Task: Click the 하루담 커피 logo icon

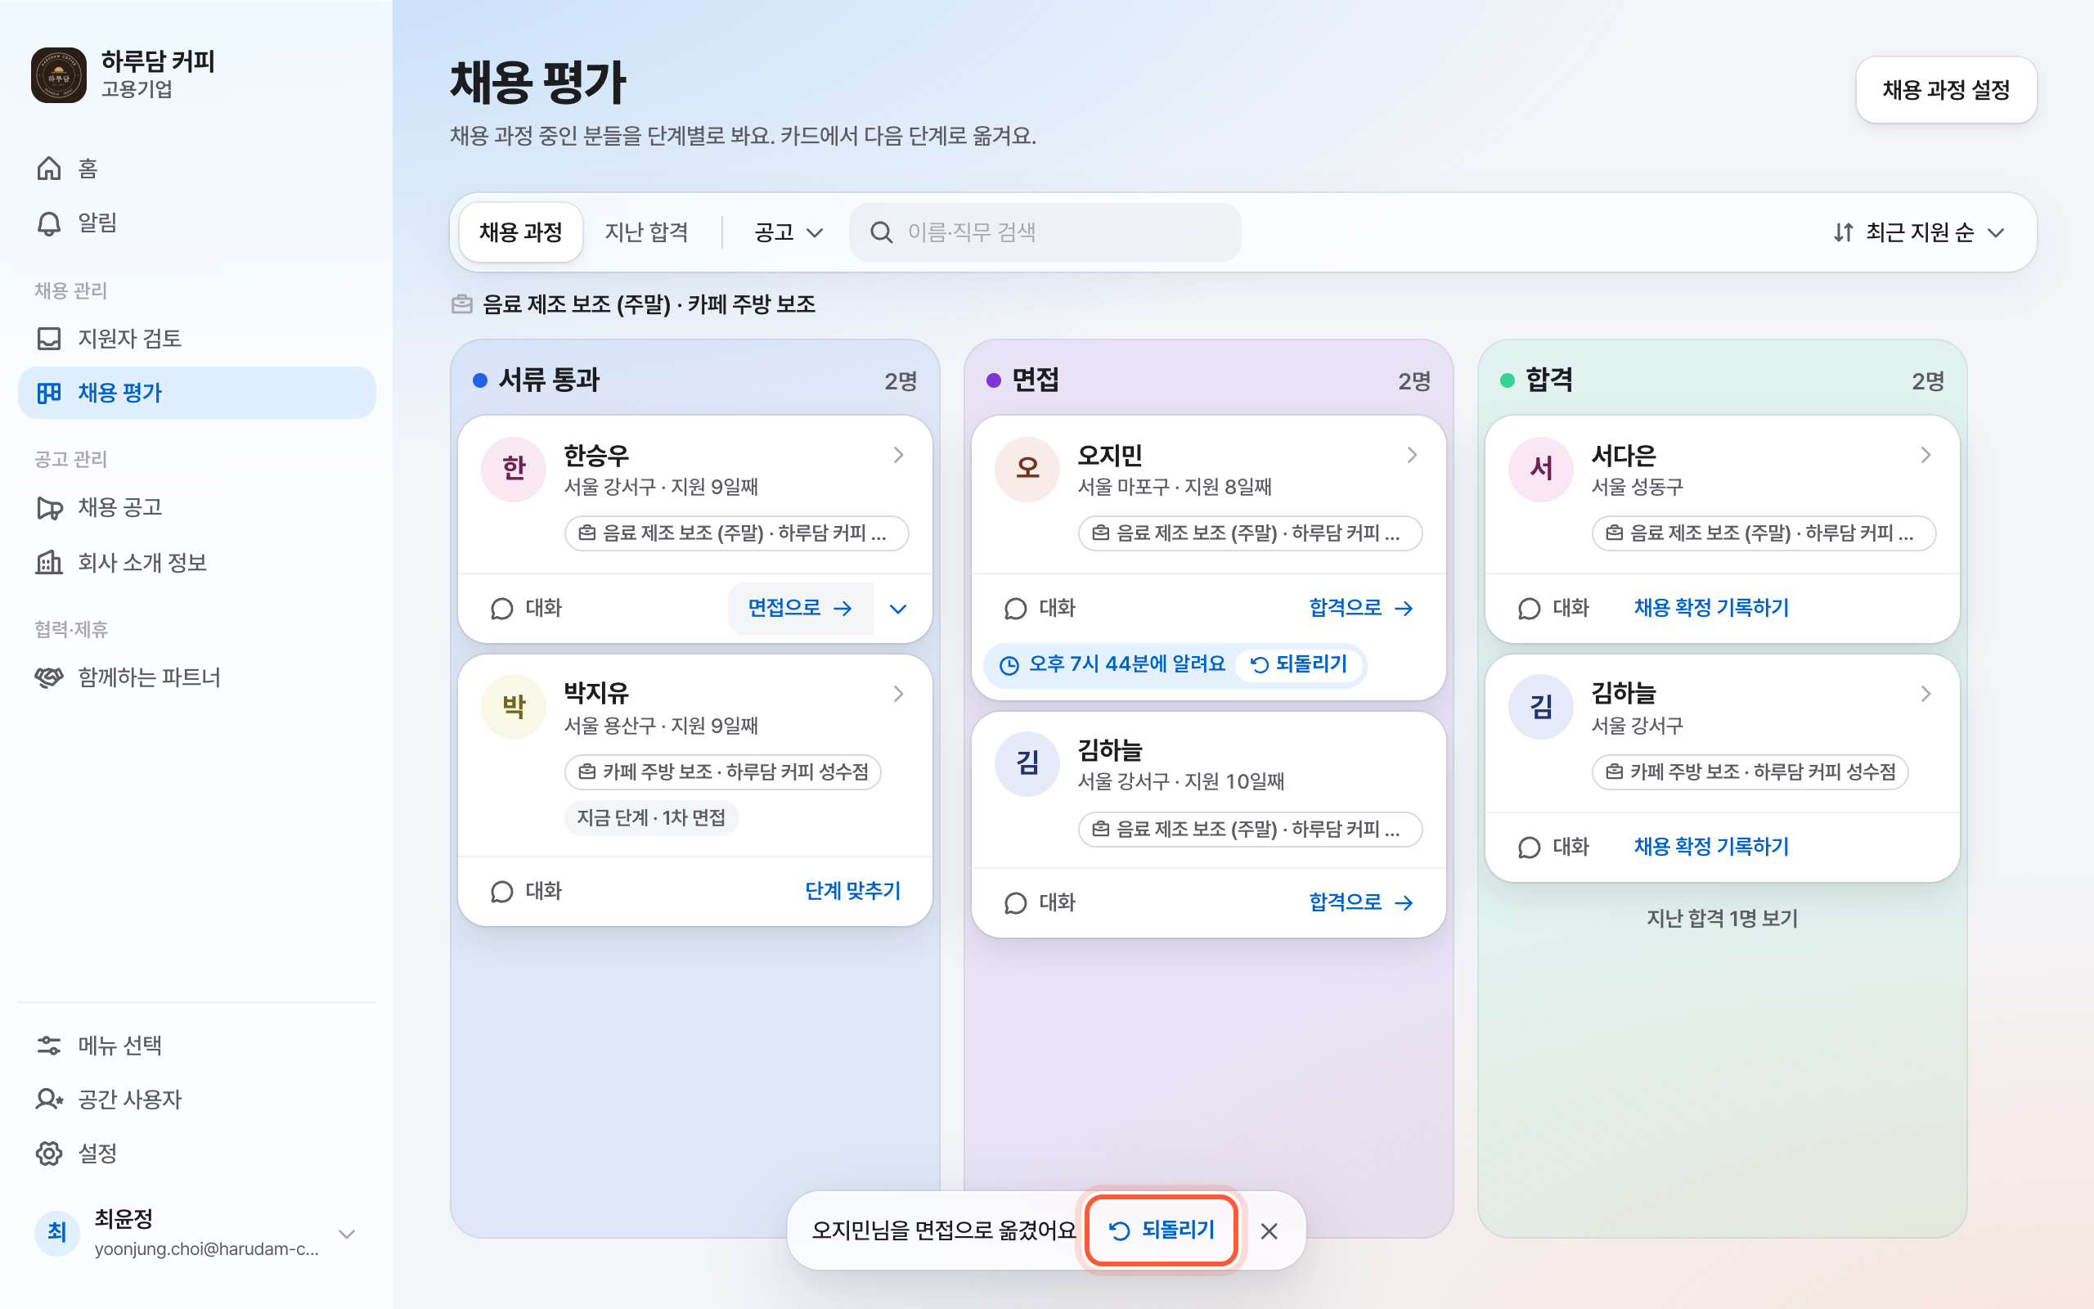Action: click(x=59, y=75)
